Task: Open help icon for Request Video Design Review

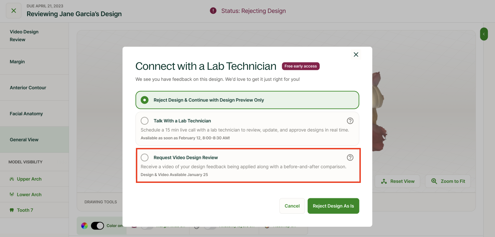Action: click(x=350, y=158)
